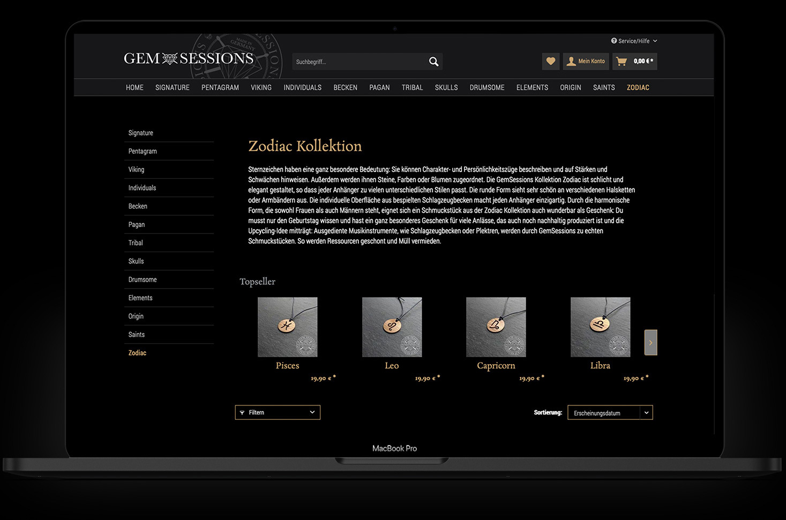Click the Mein Konto account button
Viewport: 786px width, 520px height.
coord(586,61)
